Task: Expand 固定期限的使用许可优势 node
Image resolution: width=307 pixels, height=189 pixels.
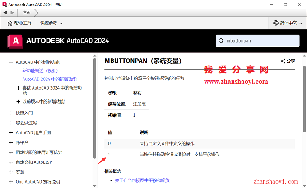Action: (x=11, y=152)
